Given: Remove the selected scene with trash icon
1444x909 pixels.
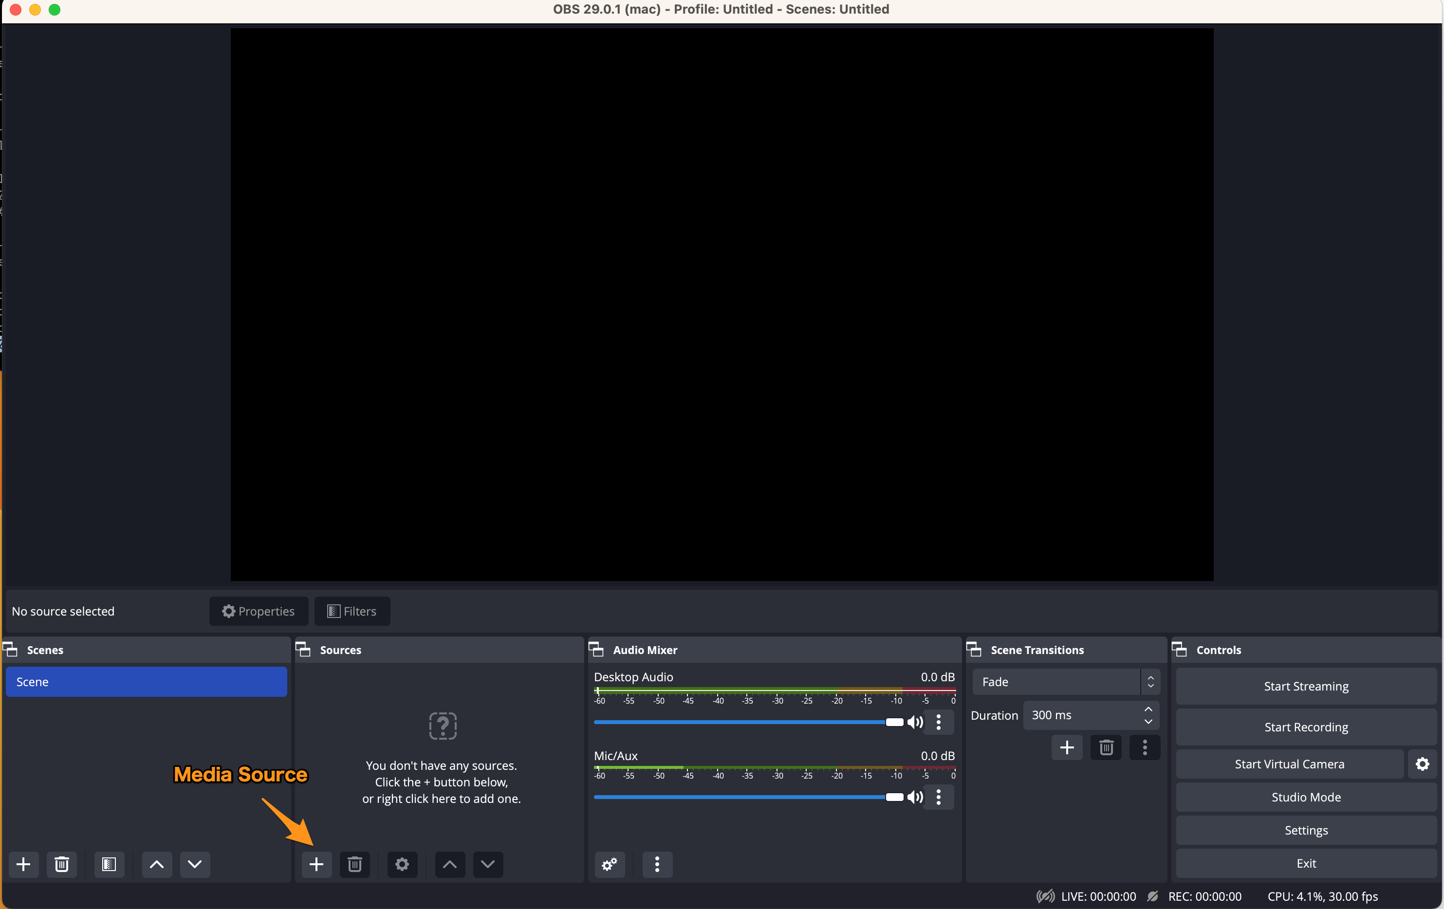Looking at the screenshot, I should tap(61, 864).
